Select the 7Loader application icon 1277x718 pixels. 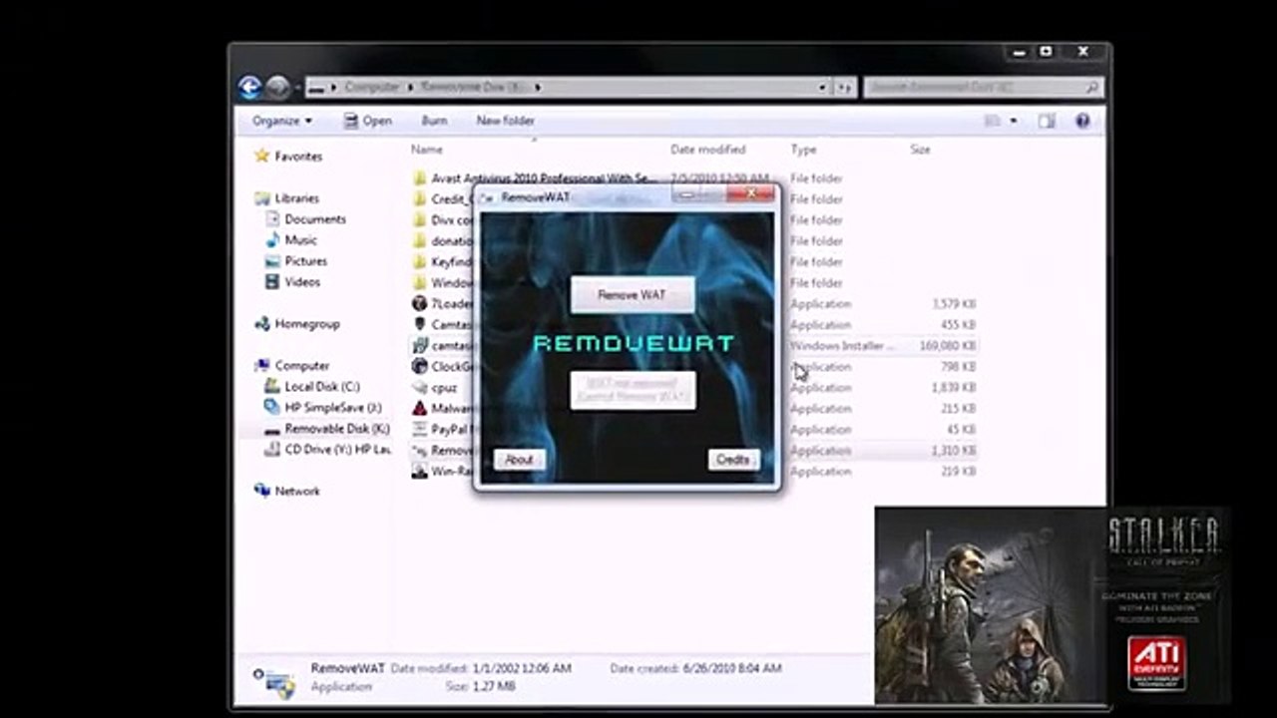coord(420,304)
